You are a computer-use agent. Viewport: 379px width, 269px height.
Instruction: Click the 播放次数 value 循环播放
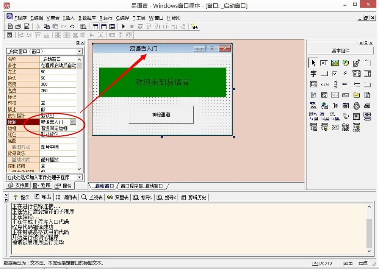pyautogui.click(x=58, y=160)
